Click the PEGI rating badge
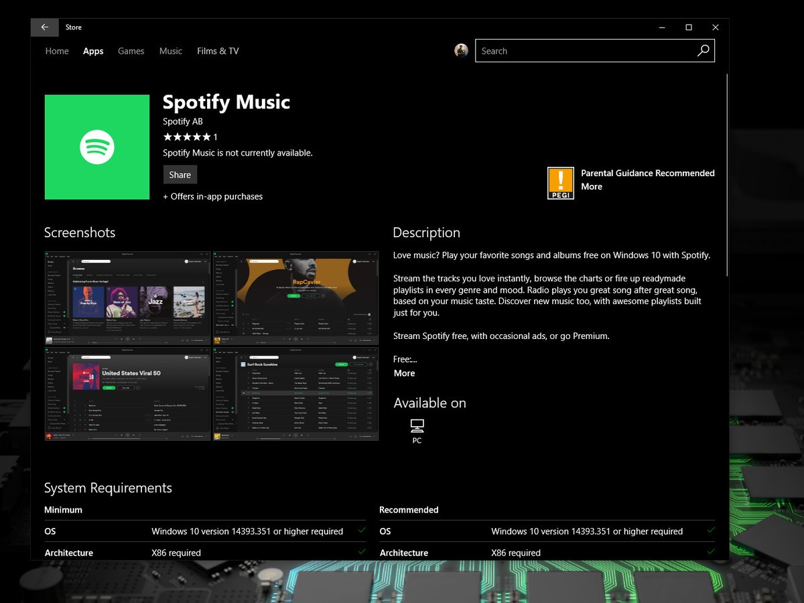The height and width of the screenshot is (603, 804). click(561, 183)
